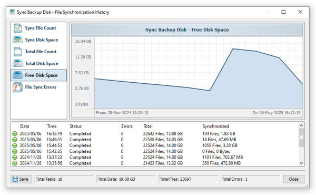
Task: Sort history by the Status column header
Action: [x=94, y=126]
